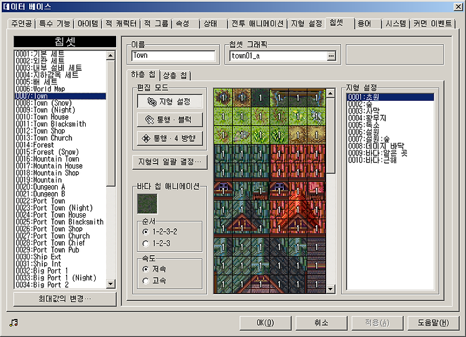Confirm with the OK button

[x=265, y=323]
